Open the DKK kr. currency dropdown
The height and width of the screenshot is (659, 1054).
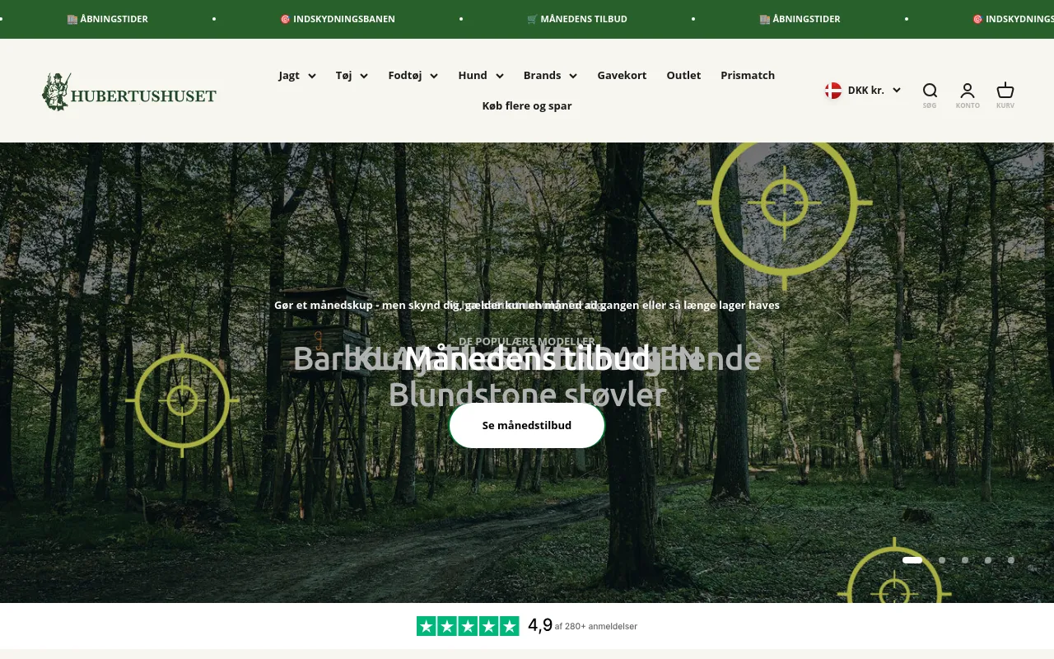[863, 91]
